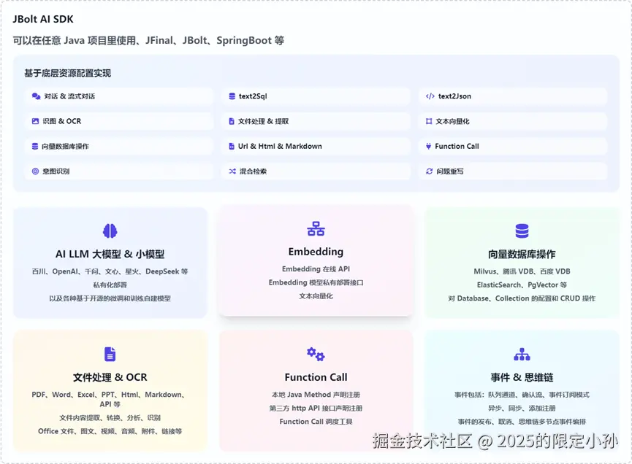This screenshot has width=632, height=464.
Task: Click the network icon on the Embedding card
Action: [x=316, y=228]
